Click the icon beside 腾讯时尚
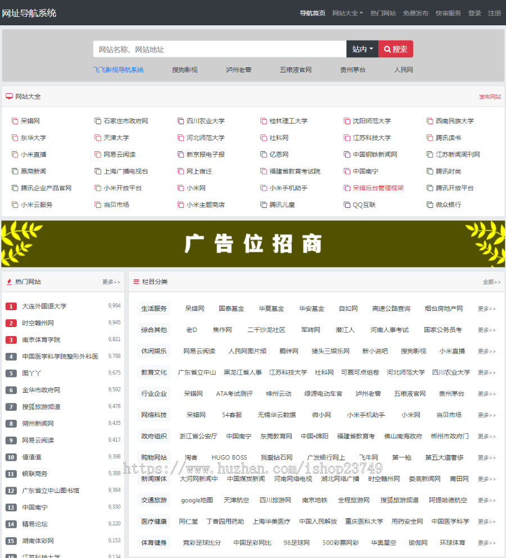506x558 pixels. click(x=430, y=171)
